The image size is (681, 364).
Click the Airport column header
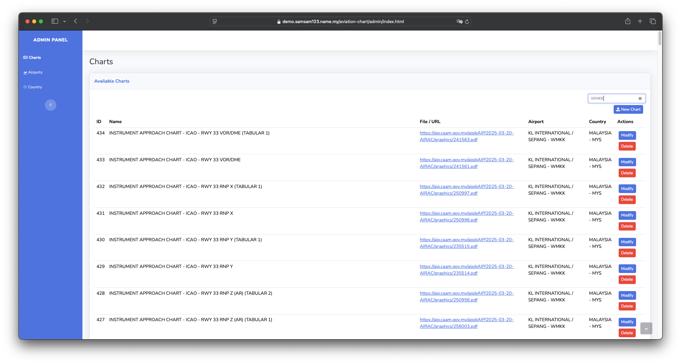click(536, 121)
